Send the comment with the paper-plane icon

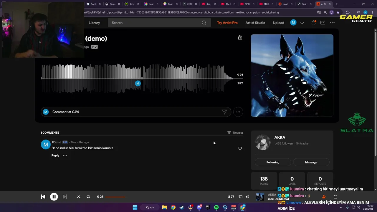224,112
